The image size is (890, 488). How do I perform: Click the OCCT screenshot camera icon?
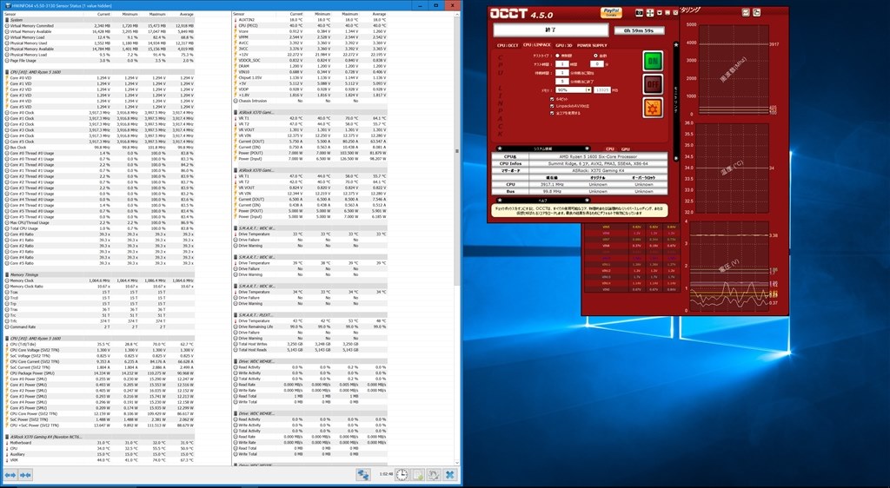[639, 12]
